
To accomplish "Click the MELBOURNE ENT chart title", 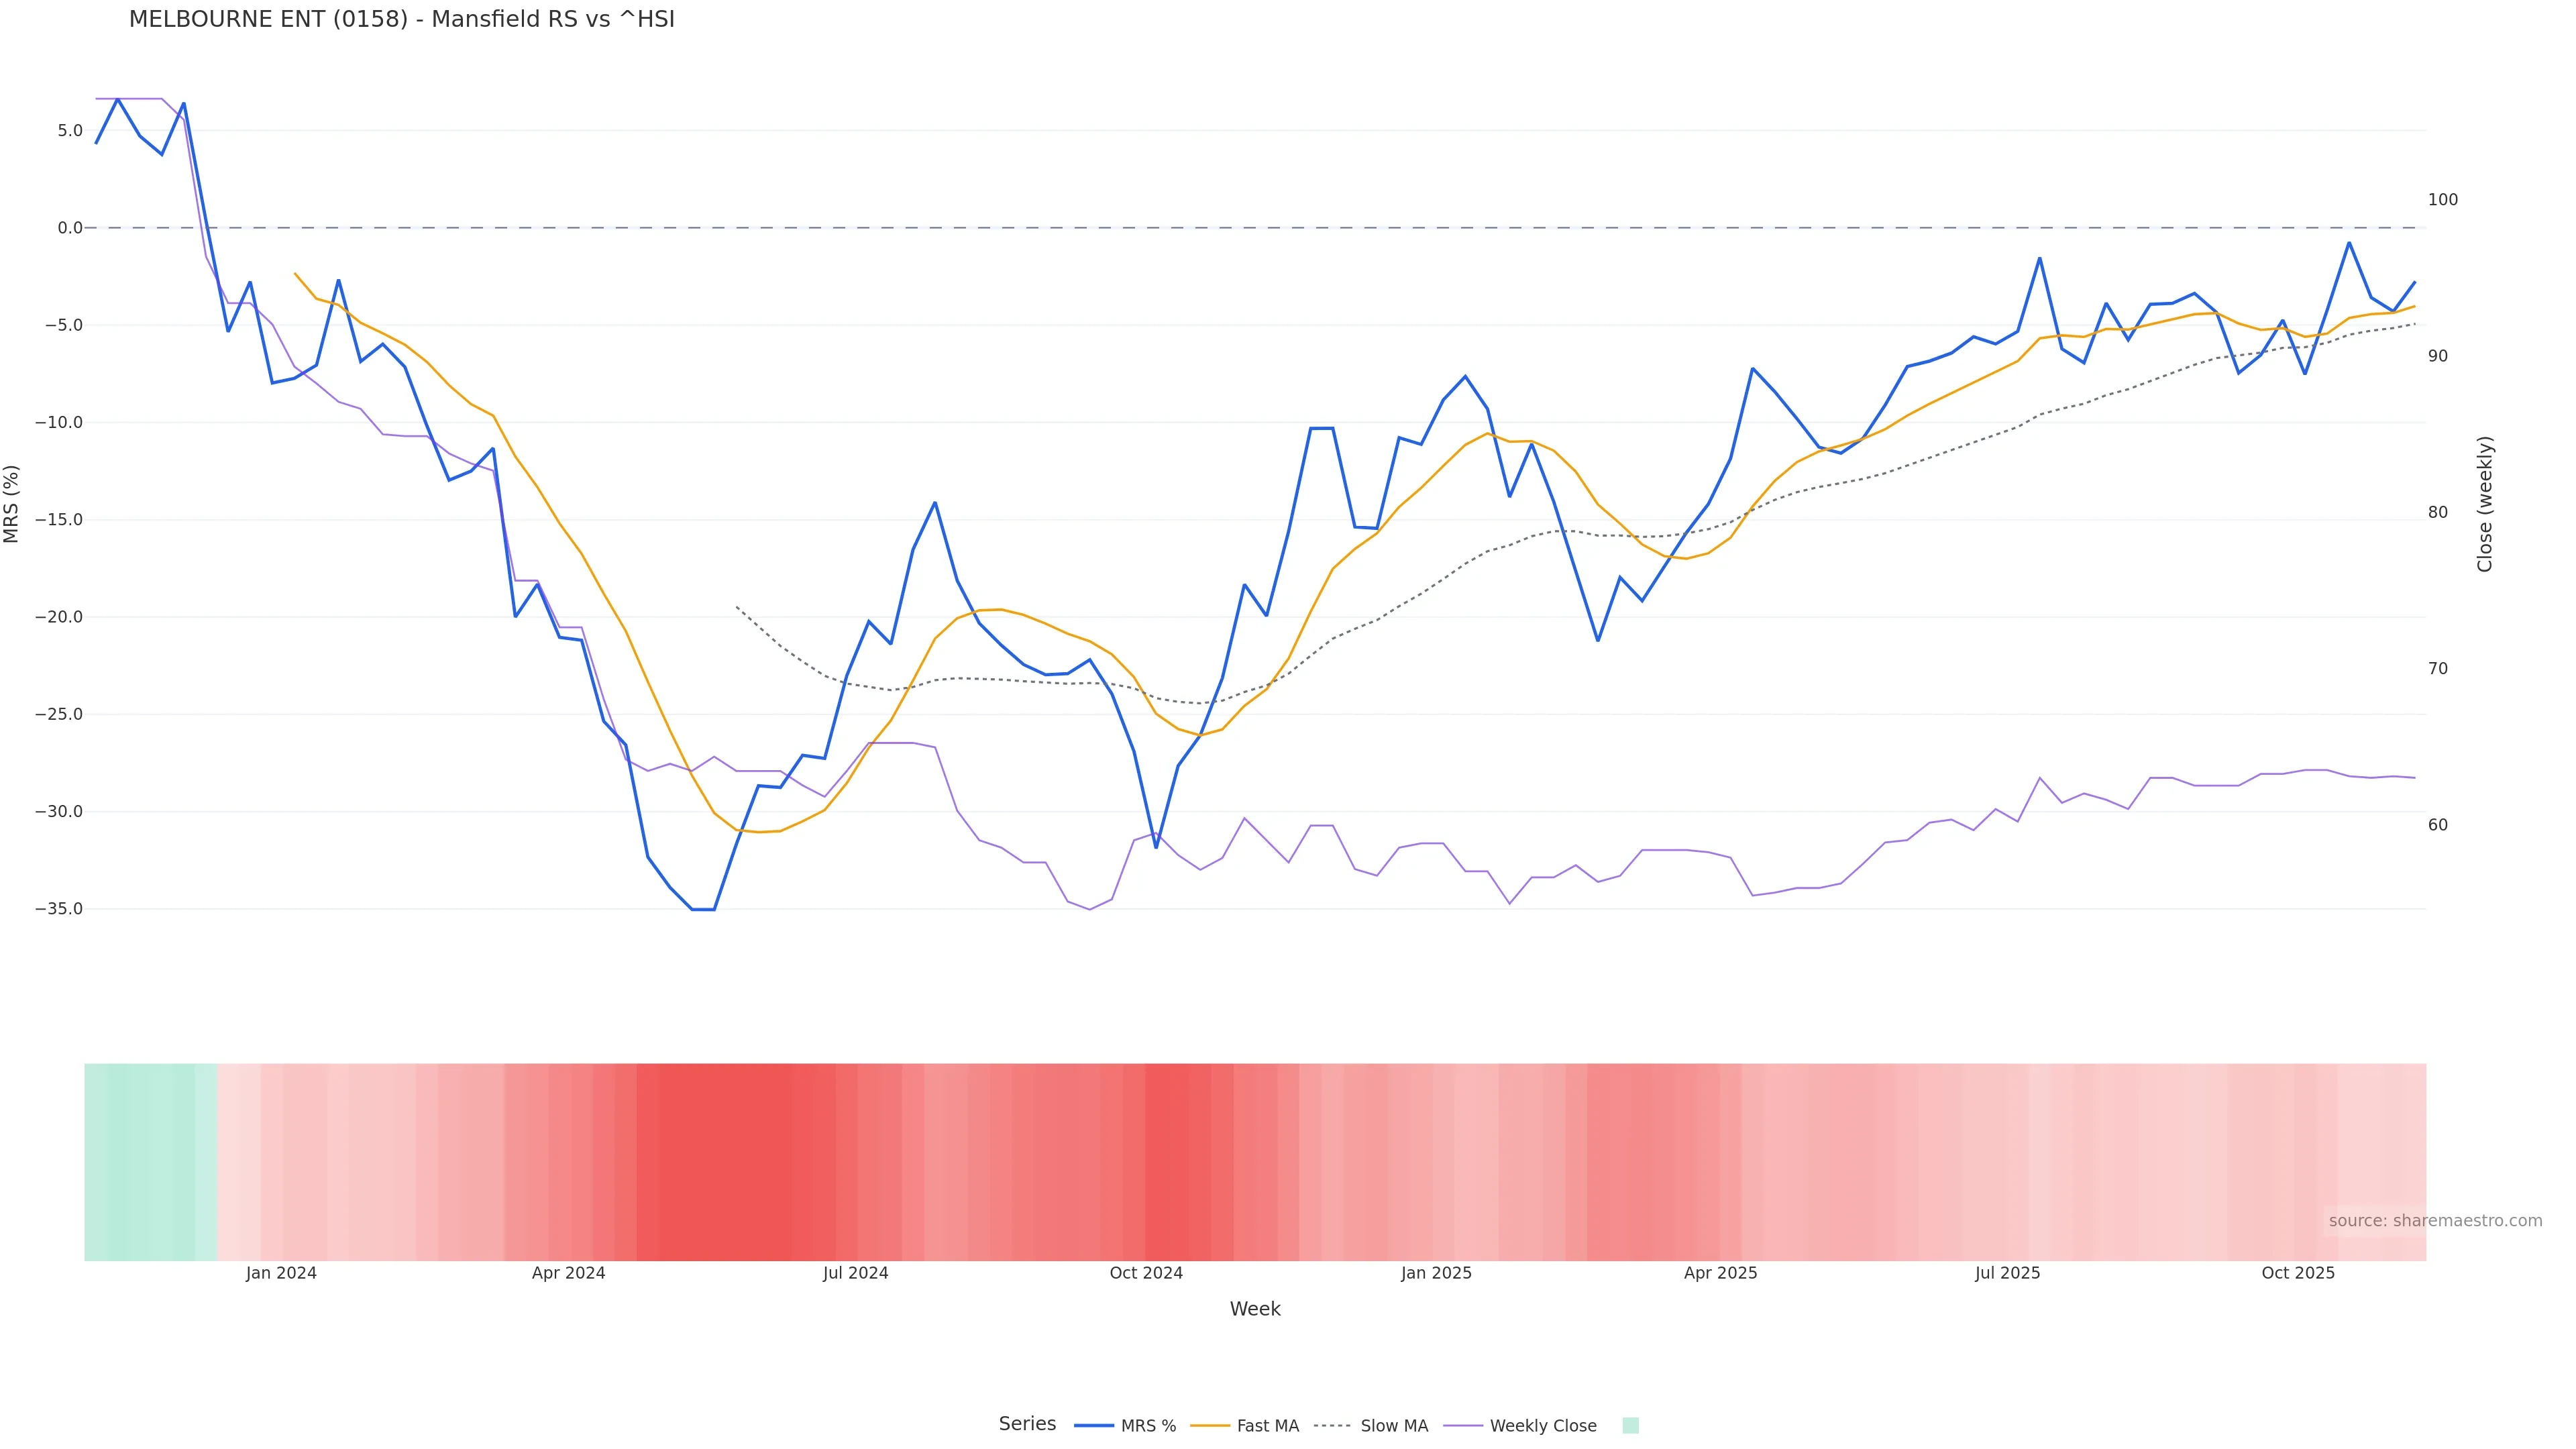I will pyautogui.click(x=402, y=20).
